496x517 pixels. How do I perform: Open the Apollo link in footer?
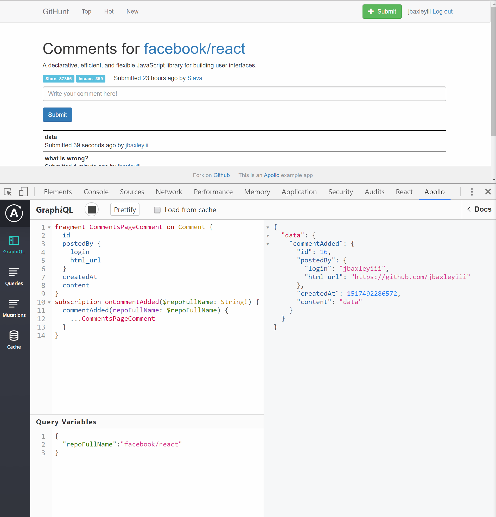tap(271, 175)
